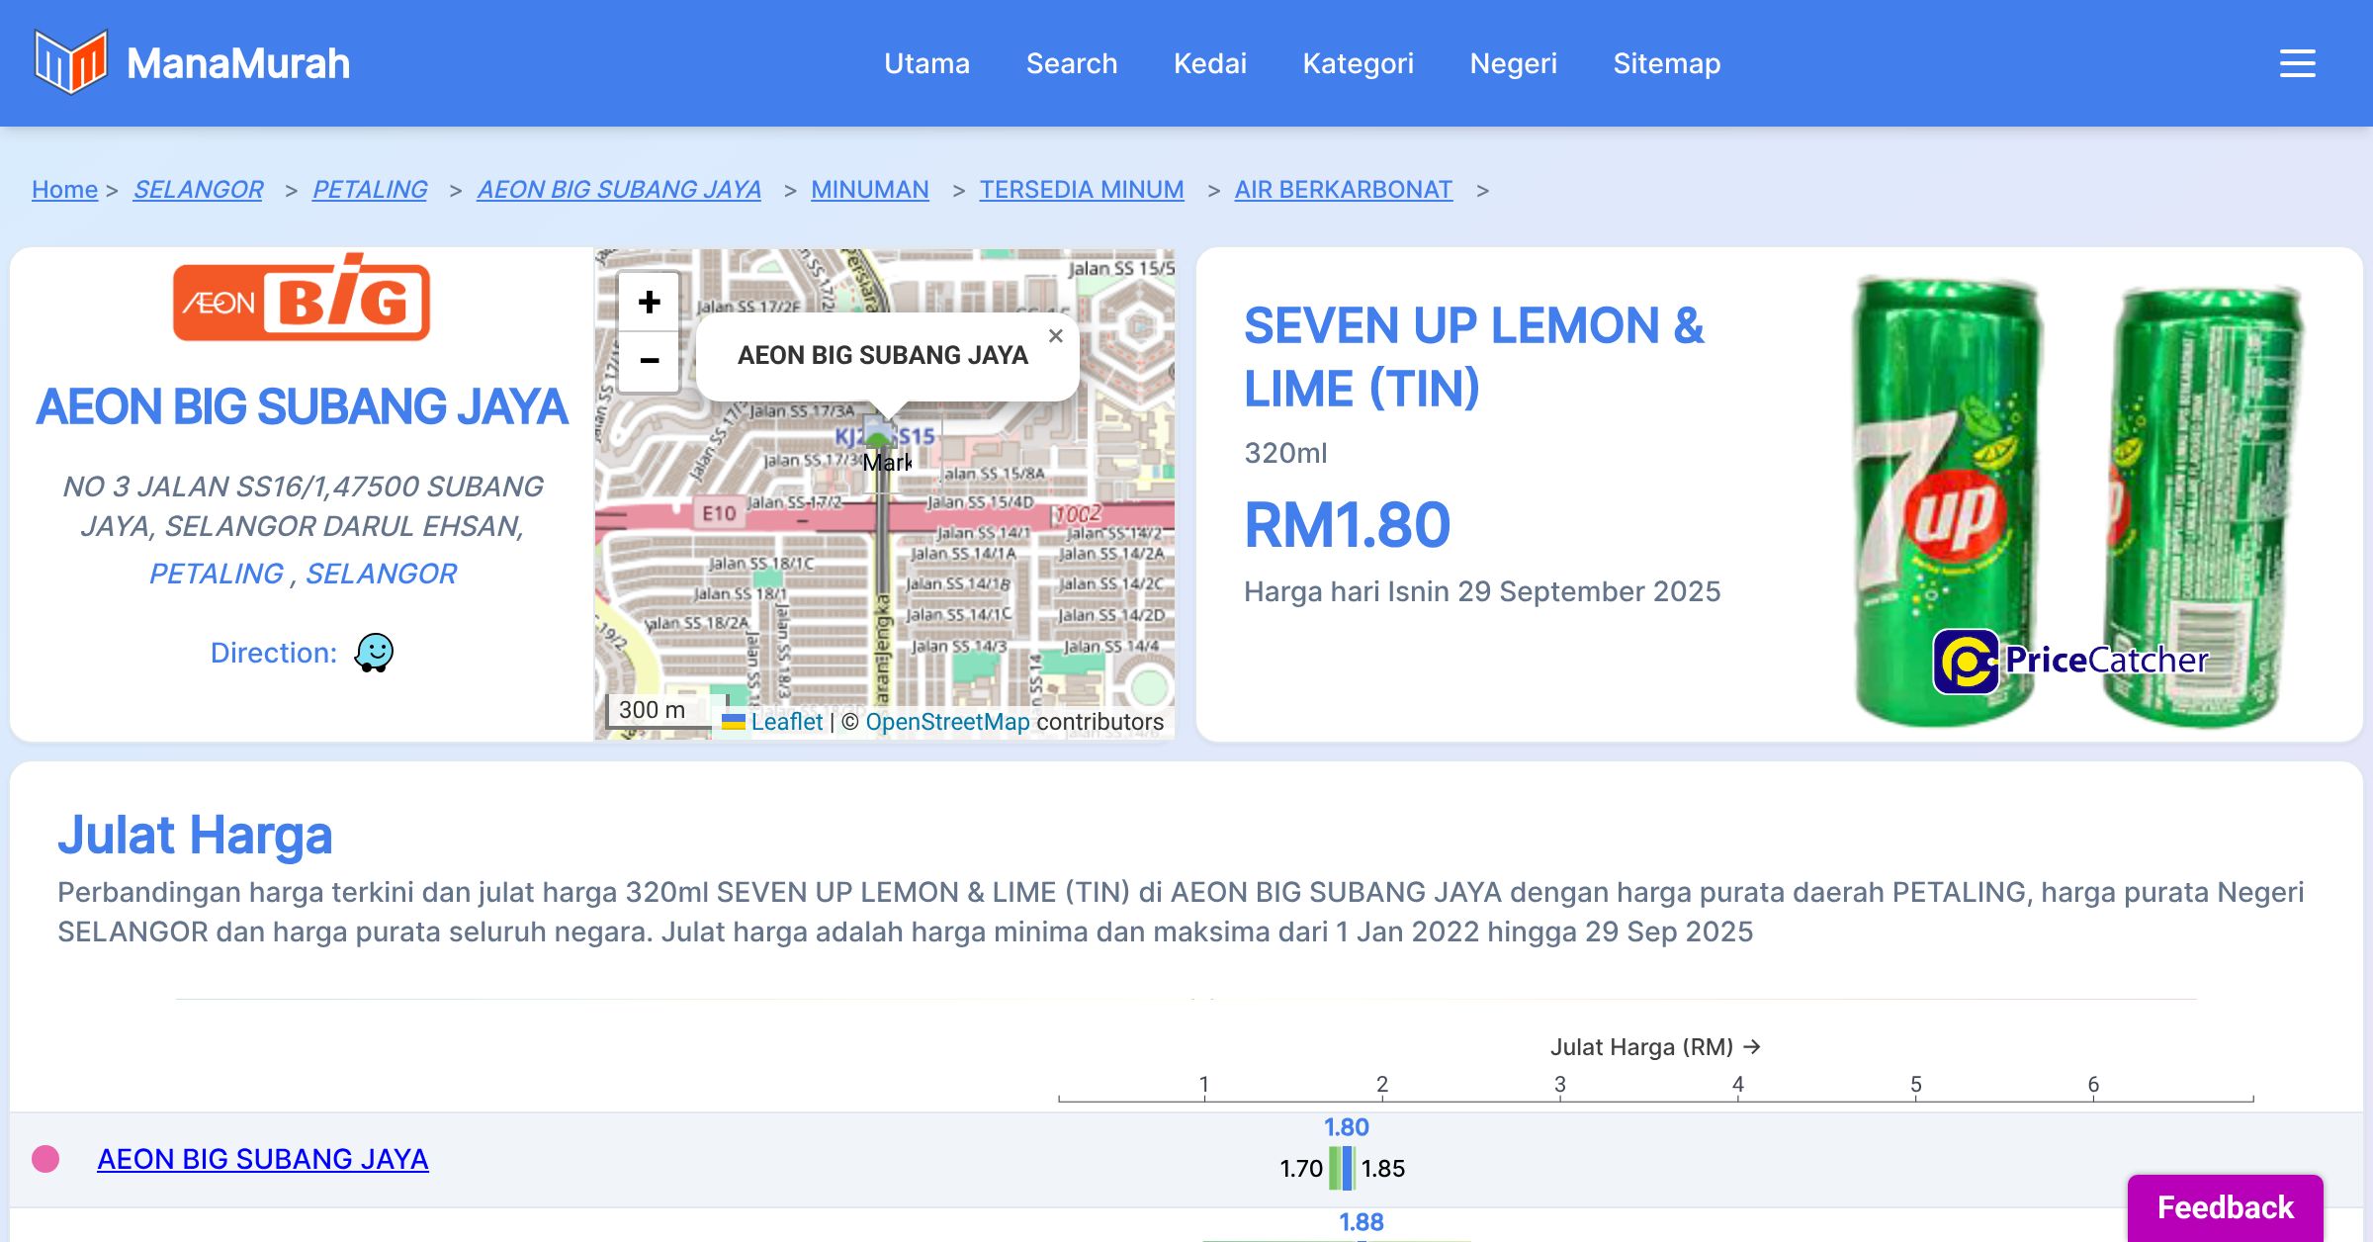Click the 1.70 minimum price label
Viewport: 2373px width, 1242px height.
pyautogui.click(x=1301, y=1169)
